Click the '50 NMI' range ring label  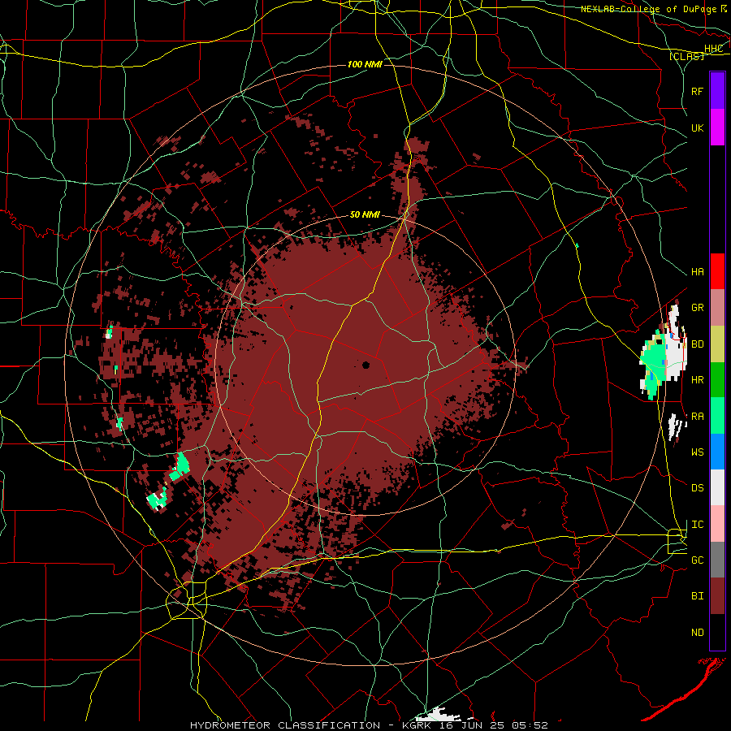tap(365, 215)
